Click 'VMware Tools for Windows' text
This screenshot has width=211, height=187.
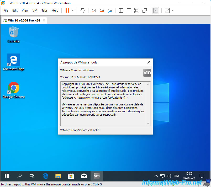(x=77, y=70)
